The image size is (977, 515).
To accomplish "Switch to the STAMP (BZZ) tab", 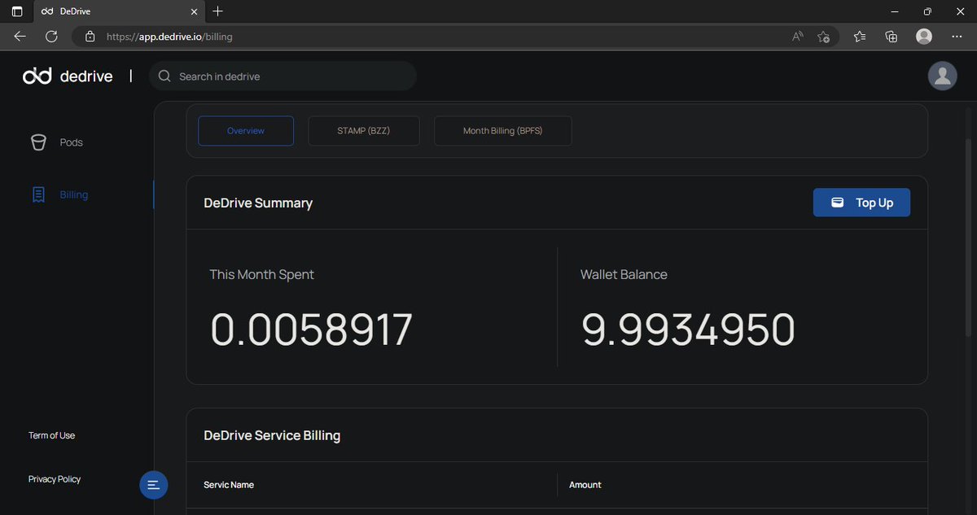I will point(364,130).
